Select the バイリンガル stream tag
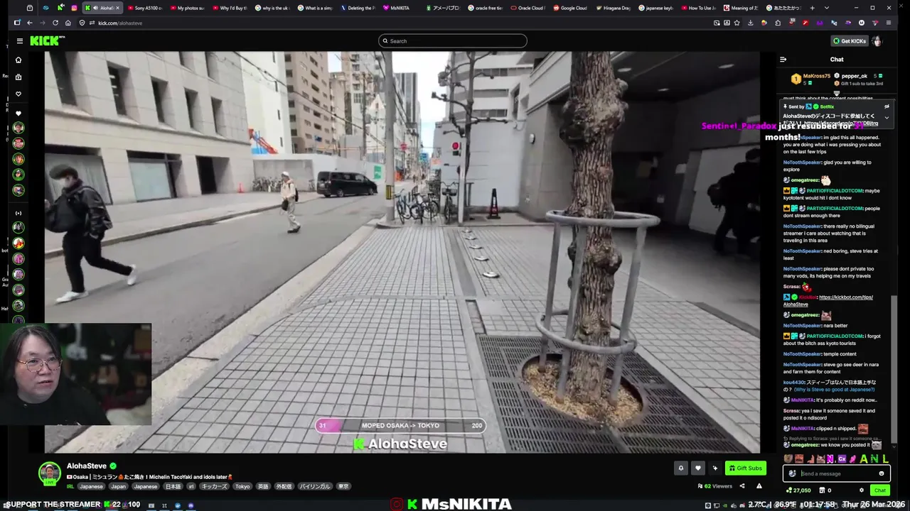This screenshot has width=910, height=511. tap(314, 486)
